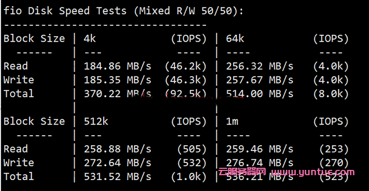369x191 pixels.
Task: Select the 514.00 MB/s total value
Action: point(260,94)
